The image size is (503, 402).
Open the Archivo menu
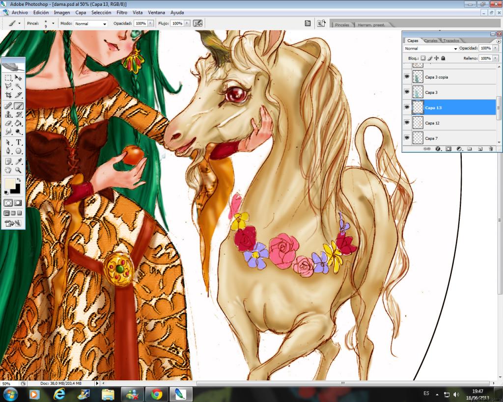(x=20, y=12)
